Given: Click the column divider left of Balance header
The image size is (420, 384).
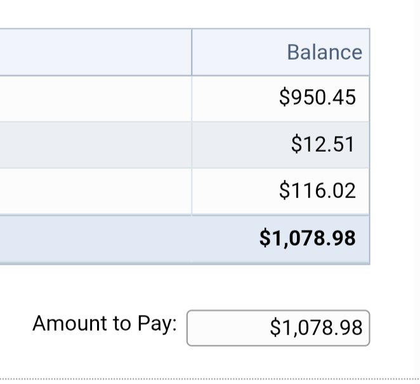Looking at the screenshot, I should 192,52.
